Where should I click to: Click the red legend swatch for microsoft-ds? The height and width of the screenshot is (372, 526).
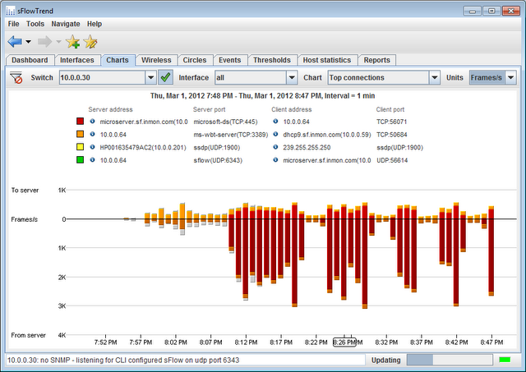(80, 122)
